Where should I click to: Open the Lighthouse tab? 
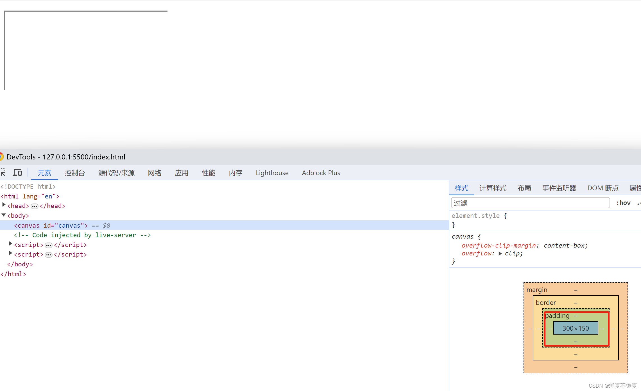click(272, 173)
